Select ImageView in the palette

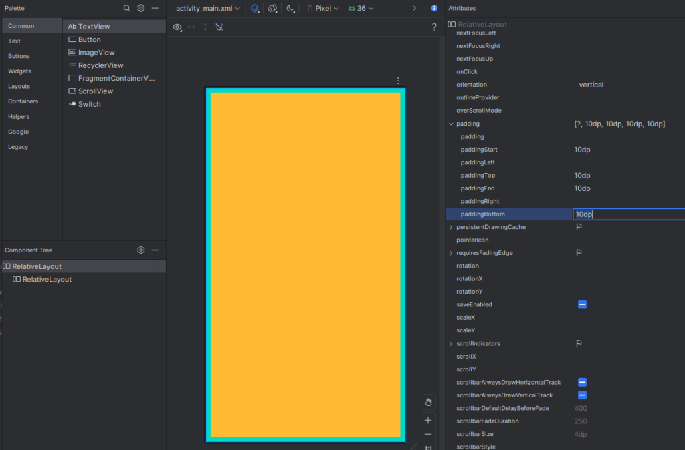[x=114, y=52]
